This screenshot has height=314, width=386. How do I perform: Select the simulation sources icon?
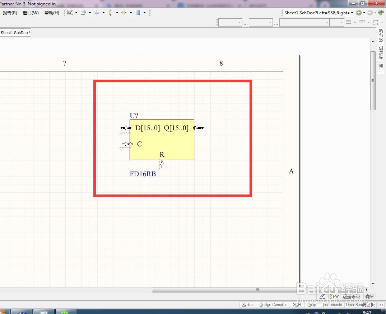(124, 13)
